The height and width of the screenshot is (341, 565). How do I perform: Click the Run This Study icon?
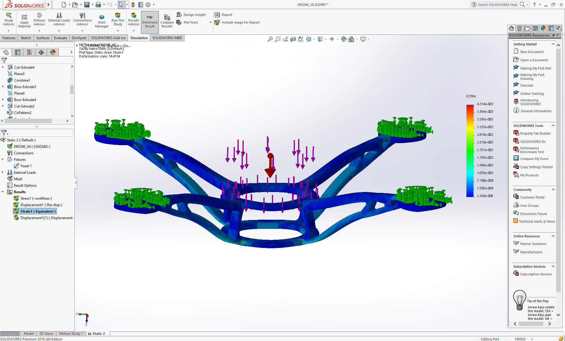[118, 16]
